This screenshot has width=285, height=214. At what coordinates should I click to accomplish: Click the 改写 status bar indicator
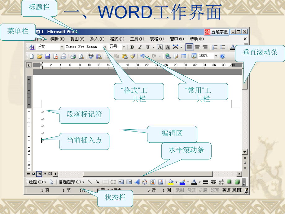(x=214, y=190)
